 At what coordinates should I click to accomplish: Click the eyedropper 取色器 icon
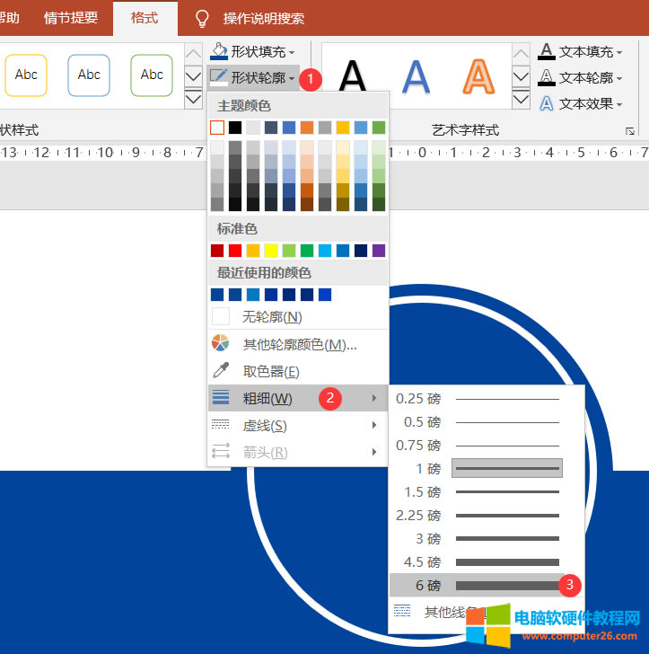(x=220, y=370)
